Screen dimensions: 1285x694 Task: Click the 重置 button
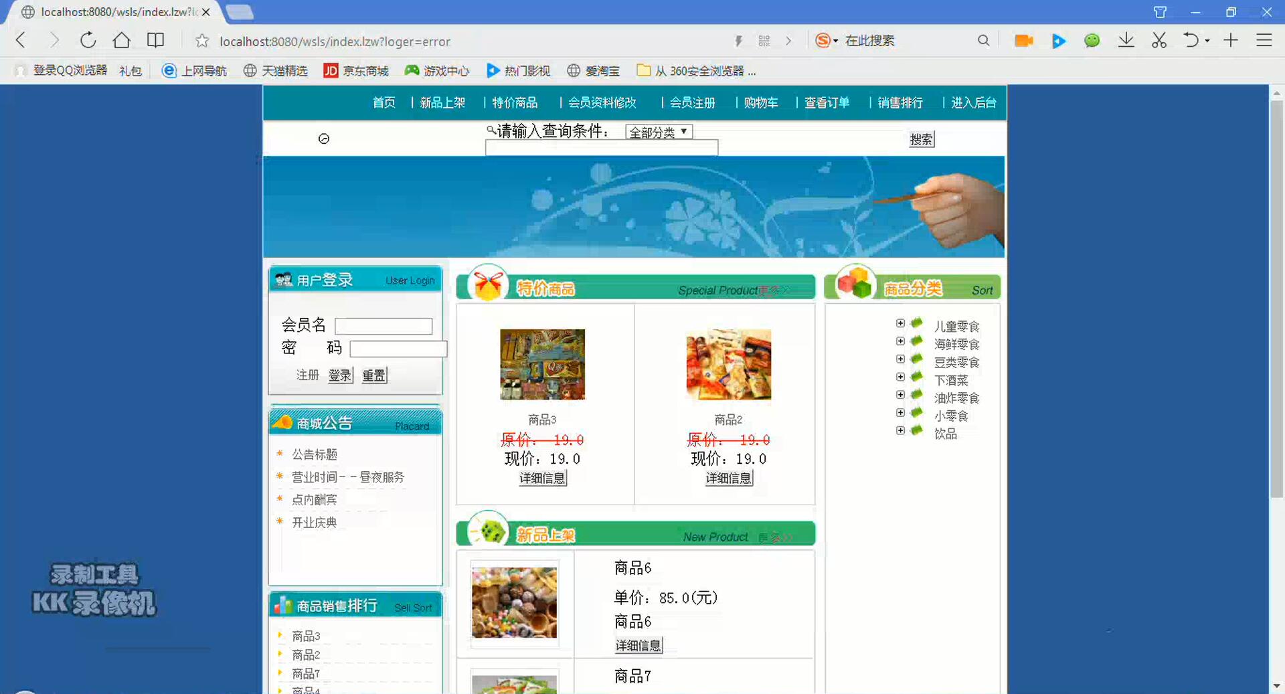click(x=374, y=375)
